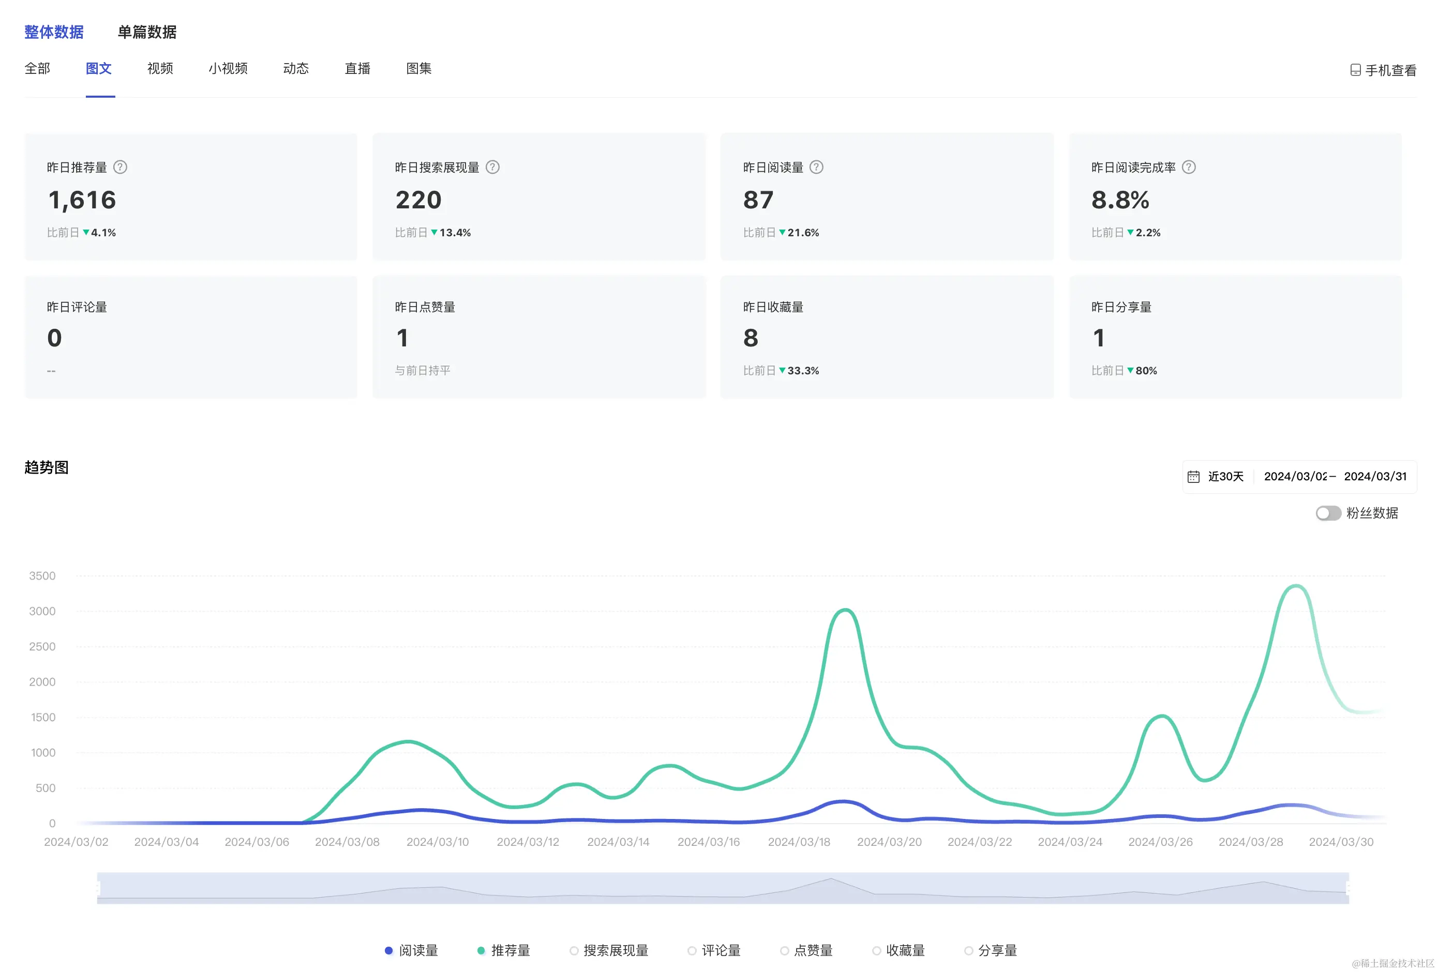1438x972 pixels.
Task: Click question mark next to 昨日阅读量
Action: [x=816, y=167]
